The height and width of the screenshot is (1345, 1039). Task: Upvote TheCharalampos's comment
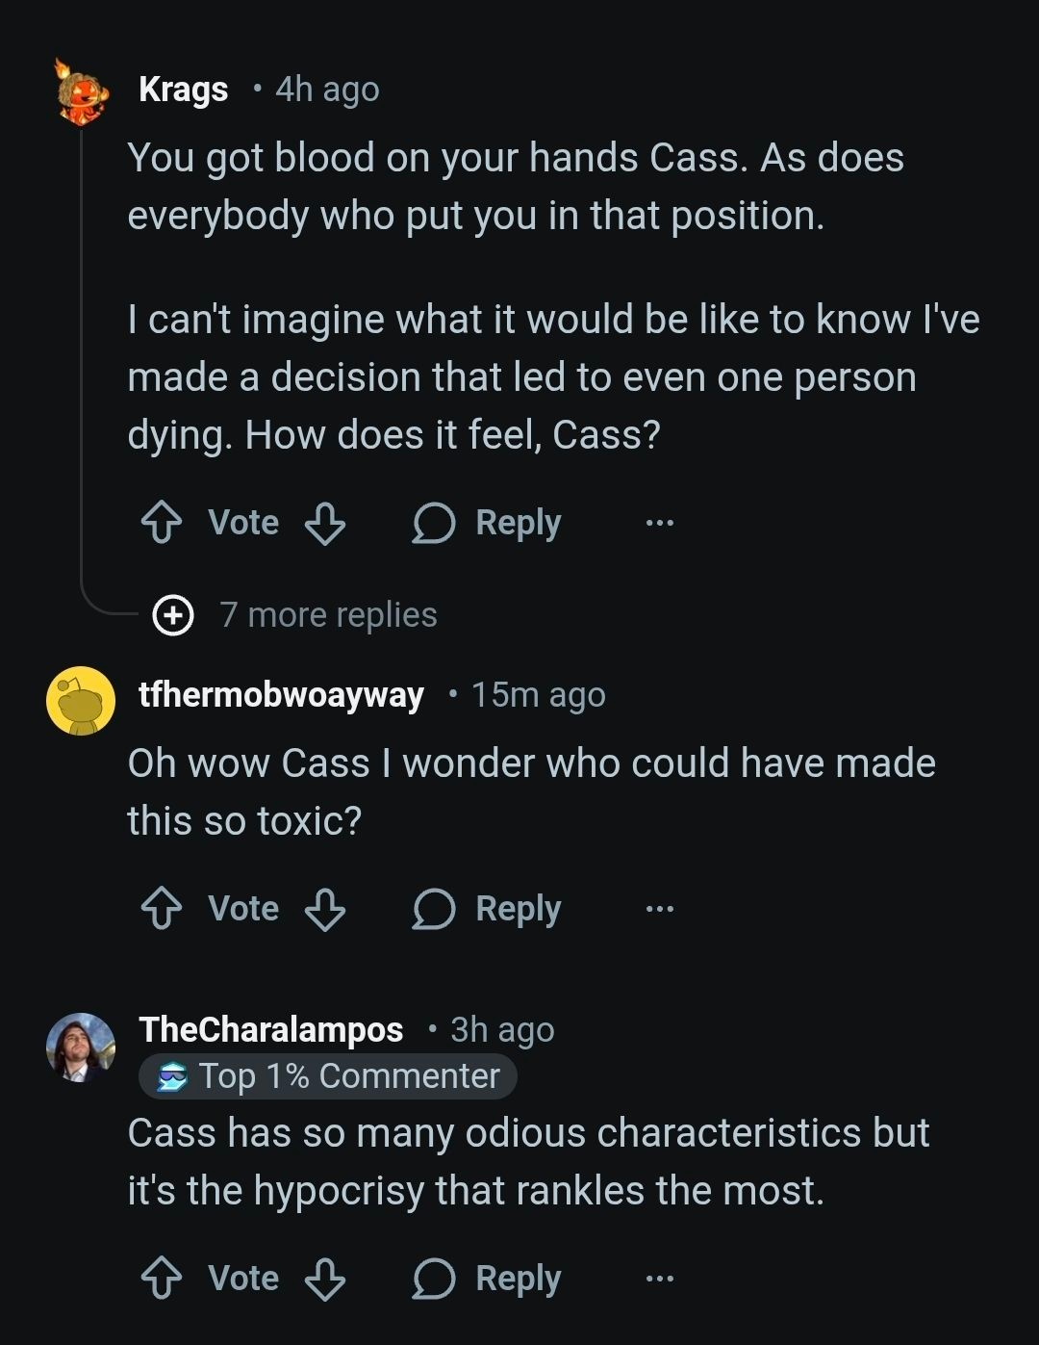coord(162,1279)
